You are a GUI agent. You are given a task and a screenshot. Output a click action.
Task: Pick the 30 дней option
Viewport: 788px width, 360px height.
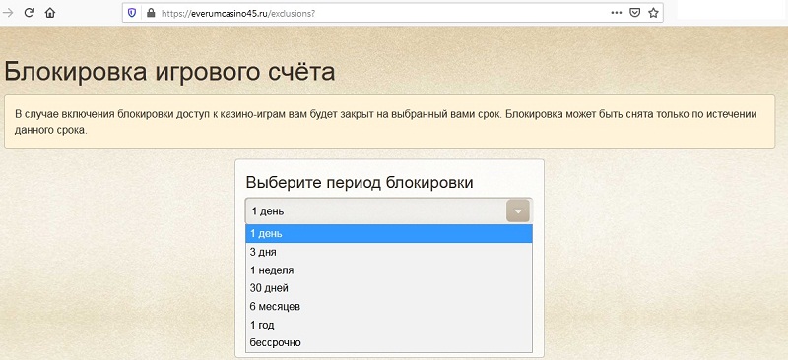coord(388,288)
